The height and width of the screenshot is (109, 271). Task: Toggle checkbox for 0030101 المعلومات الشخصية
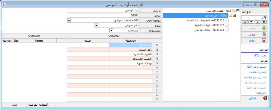[227, 20]
